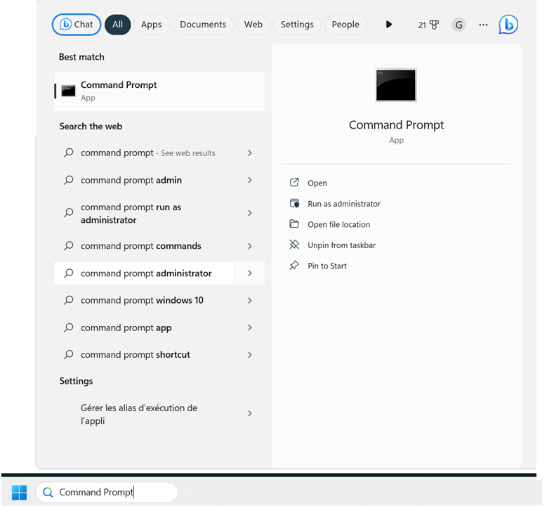Image resolution: width=554 pixels, height=506 pixels.
Task: Expand chevron for 'command prompt administrator'
Action: tap(250, 273)
